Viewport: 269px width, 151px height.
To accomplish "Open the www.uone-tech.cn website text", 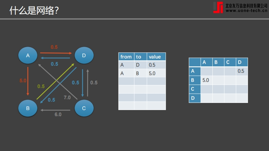I will click(x=246, y=10).
